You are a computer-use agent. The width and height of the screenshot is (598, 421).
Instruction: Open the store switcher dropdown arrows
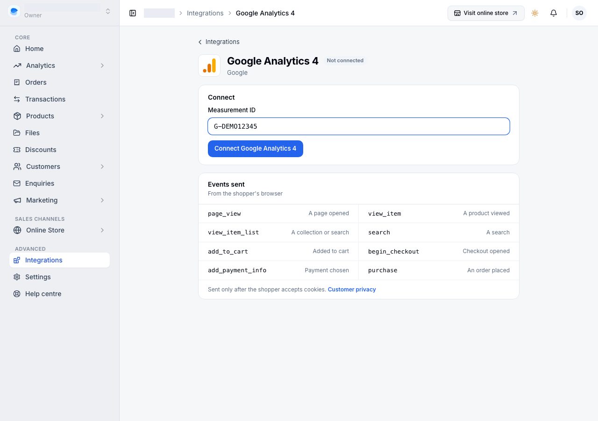click(x=108, y=11)
